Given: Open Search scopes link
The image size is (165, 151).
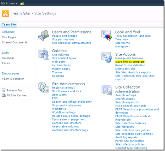Looking at the screenshot, I should tap(125, 99).
